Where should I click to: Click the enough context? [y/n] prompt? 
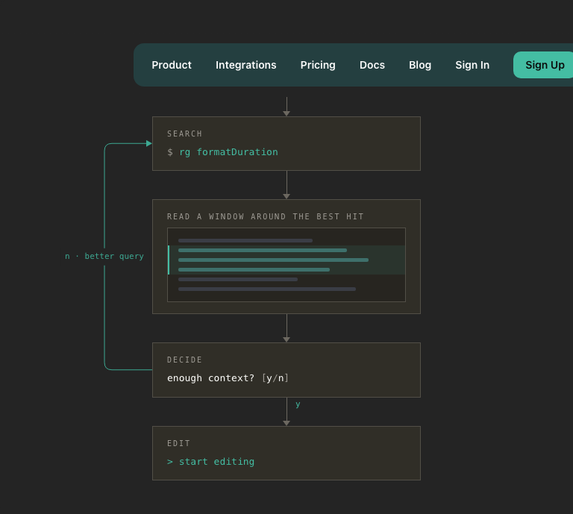pos(228,378)
